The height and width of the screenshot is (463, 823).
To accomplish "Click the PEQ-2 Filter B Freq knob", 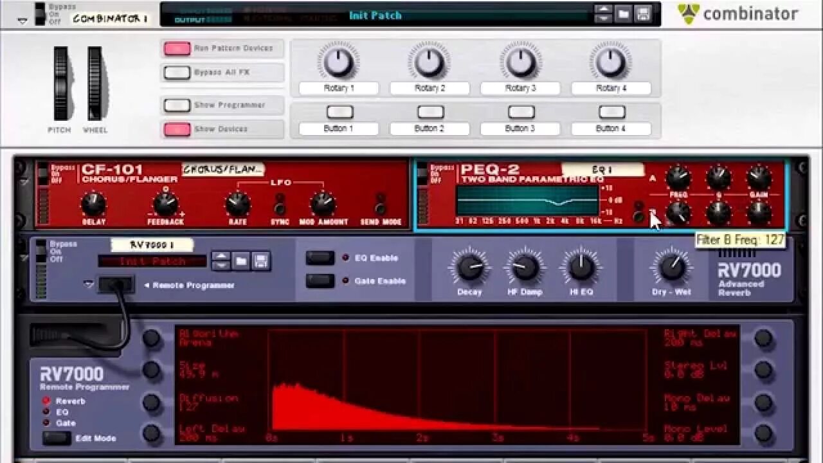I will (678, 213).
